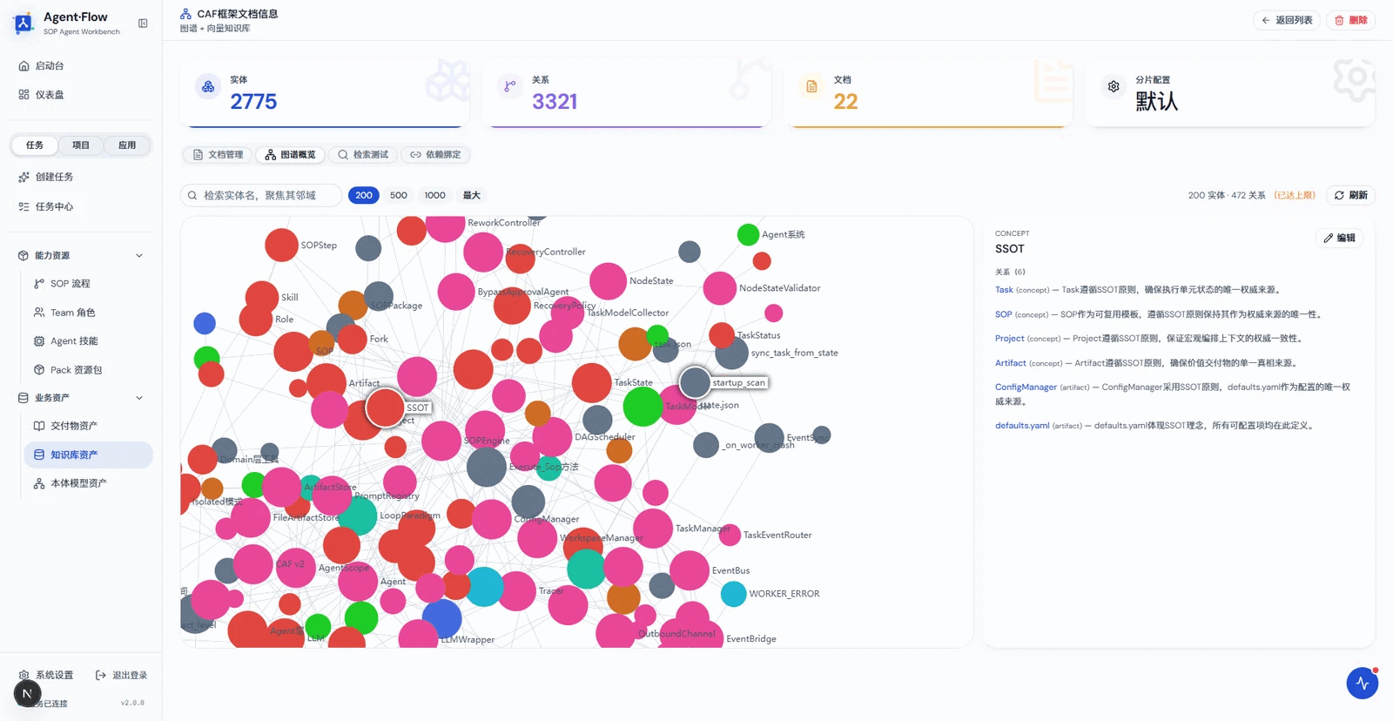Screen dimensions: 1393x721
Task: Open the 检索测试 tab
Action: click(363, 155)
